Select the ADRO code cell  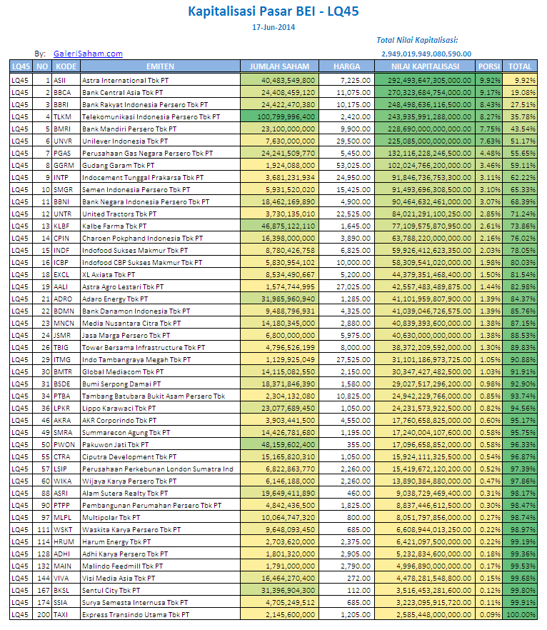point(66,299)
